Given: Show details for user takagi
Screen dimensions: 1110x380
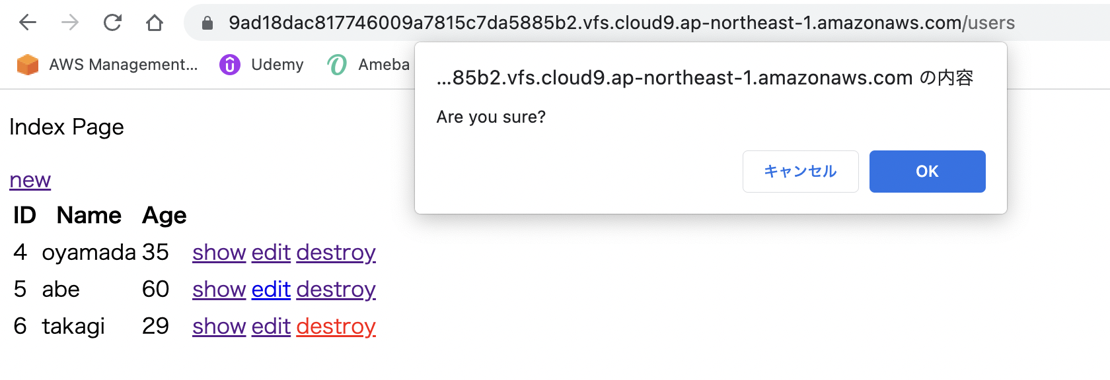Looking at the screenshot, I should click(x=219, y=327).
